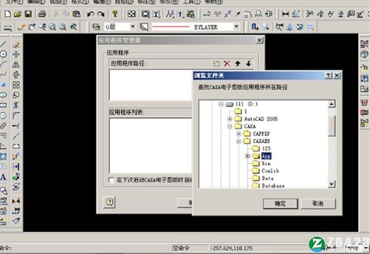Collapse the CAXA folder node
Viewport: 370px width, 254px height.
pyautogui.click(x=229, y=126)
